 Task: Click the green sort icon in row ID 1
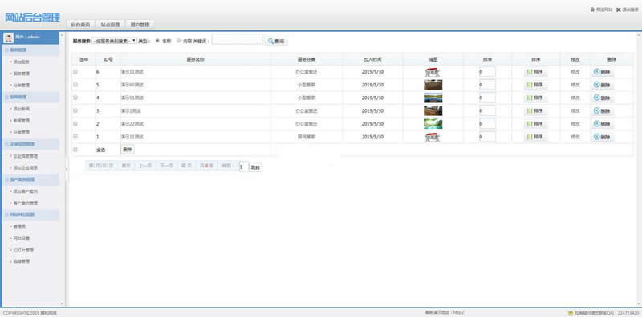[x=530, y=137]
